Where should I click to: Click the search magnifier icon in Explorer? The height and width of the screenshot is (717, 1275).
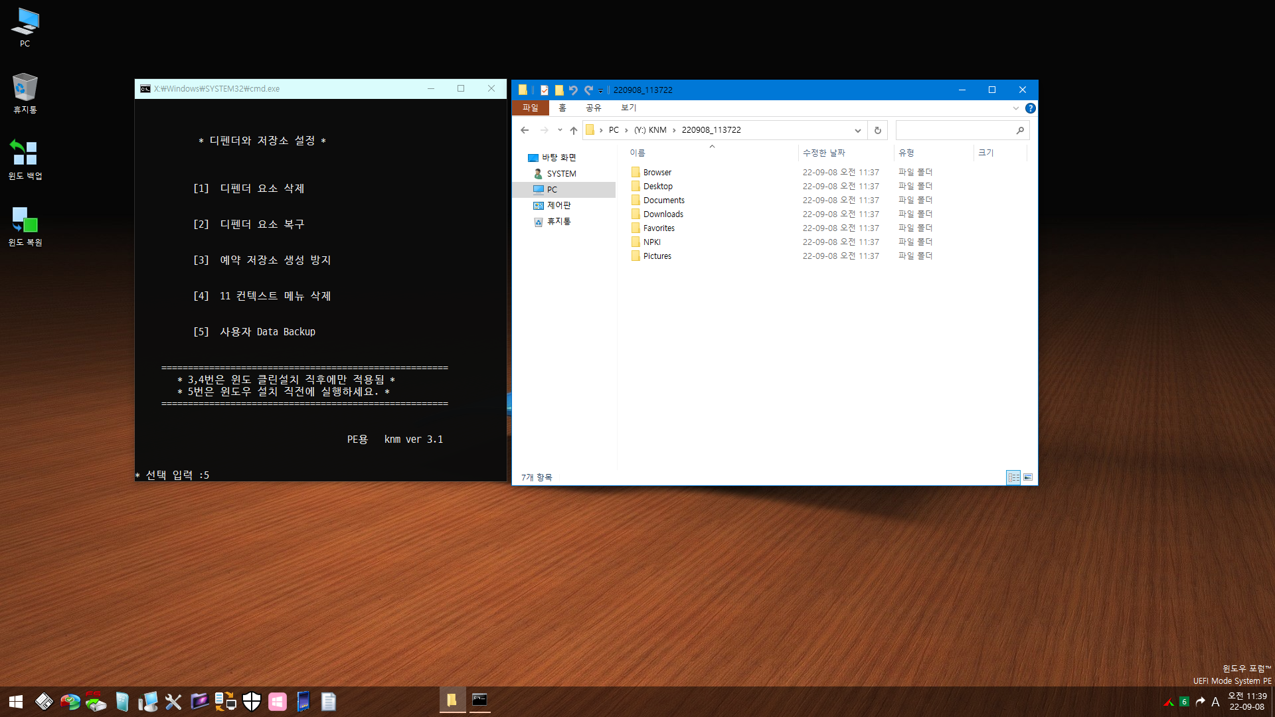tap(1020, 130)
